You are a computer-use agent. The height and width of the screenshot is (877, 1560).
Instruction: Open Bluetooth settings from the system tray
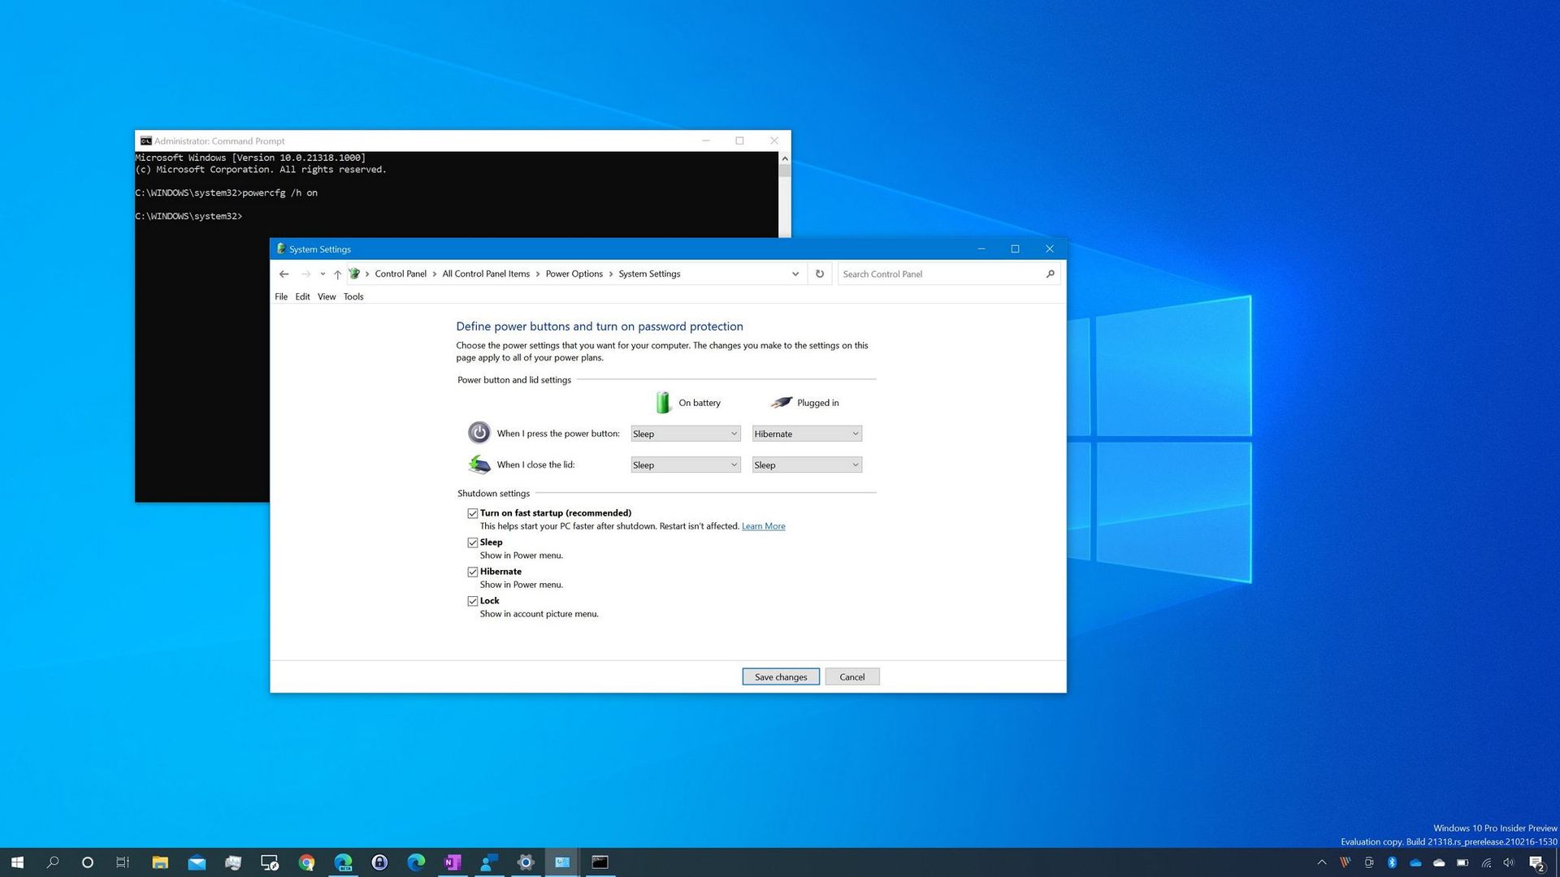pos(1392,862)
